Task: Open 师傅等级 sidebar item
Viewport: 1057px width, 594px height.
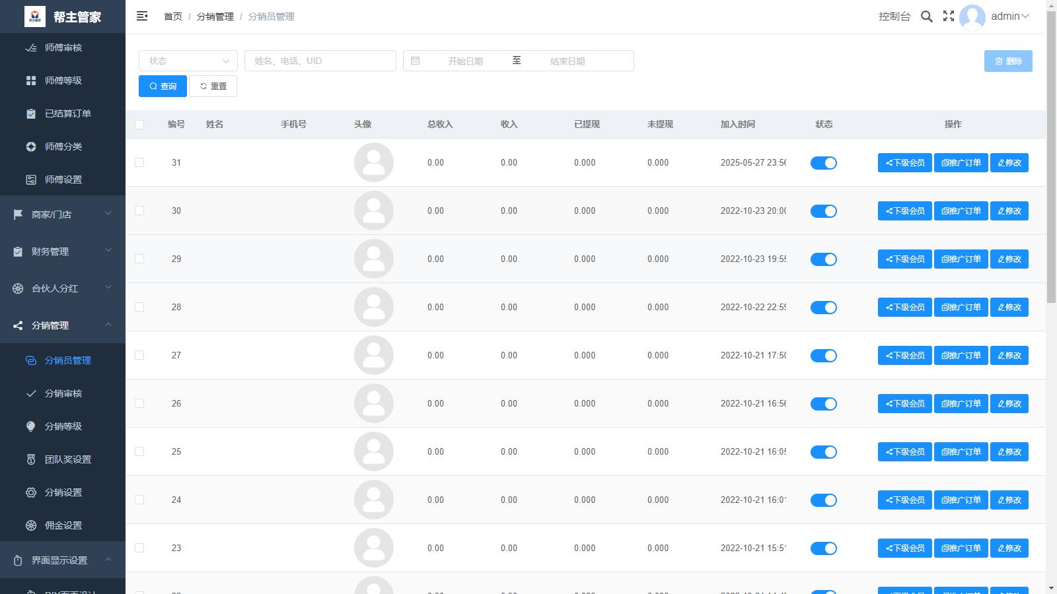Action: (63, 81)
